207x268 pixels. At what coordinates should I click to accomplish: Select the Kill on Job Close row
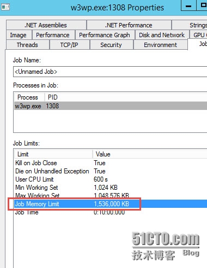[111, 163]
